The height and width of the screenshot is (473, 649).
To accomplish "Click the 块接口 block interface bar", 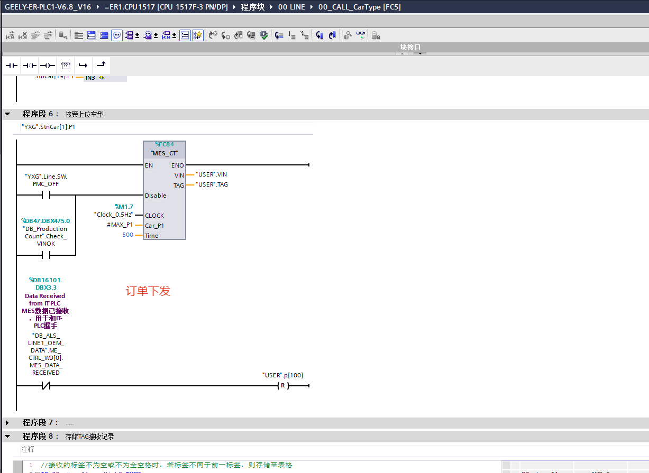I will 410,47.
